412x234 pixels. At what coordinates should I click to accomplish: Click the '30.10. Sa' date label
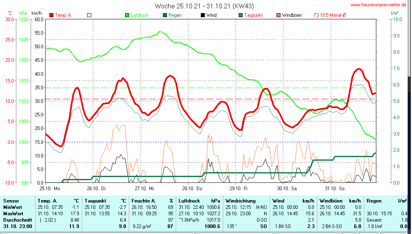(287, 189)
